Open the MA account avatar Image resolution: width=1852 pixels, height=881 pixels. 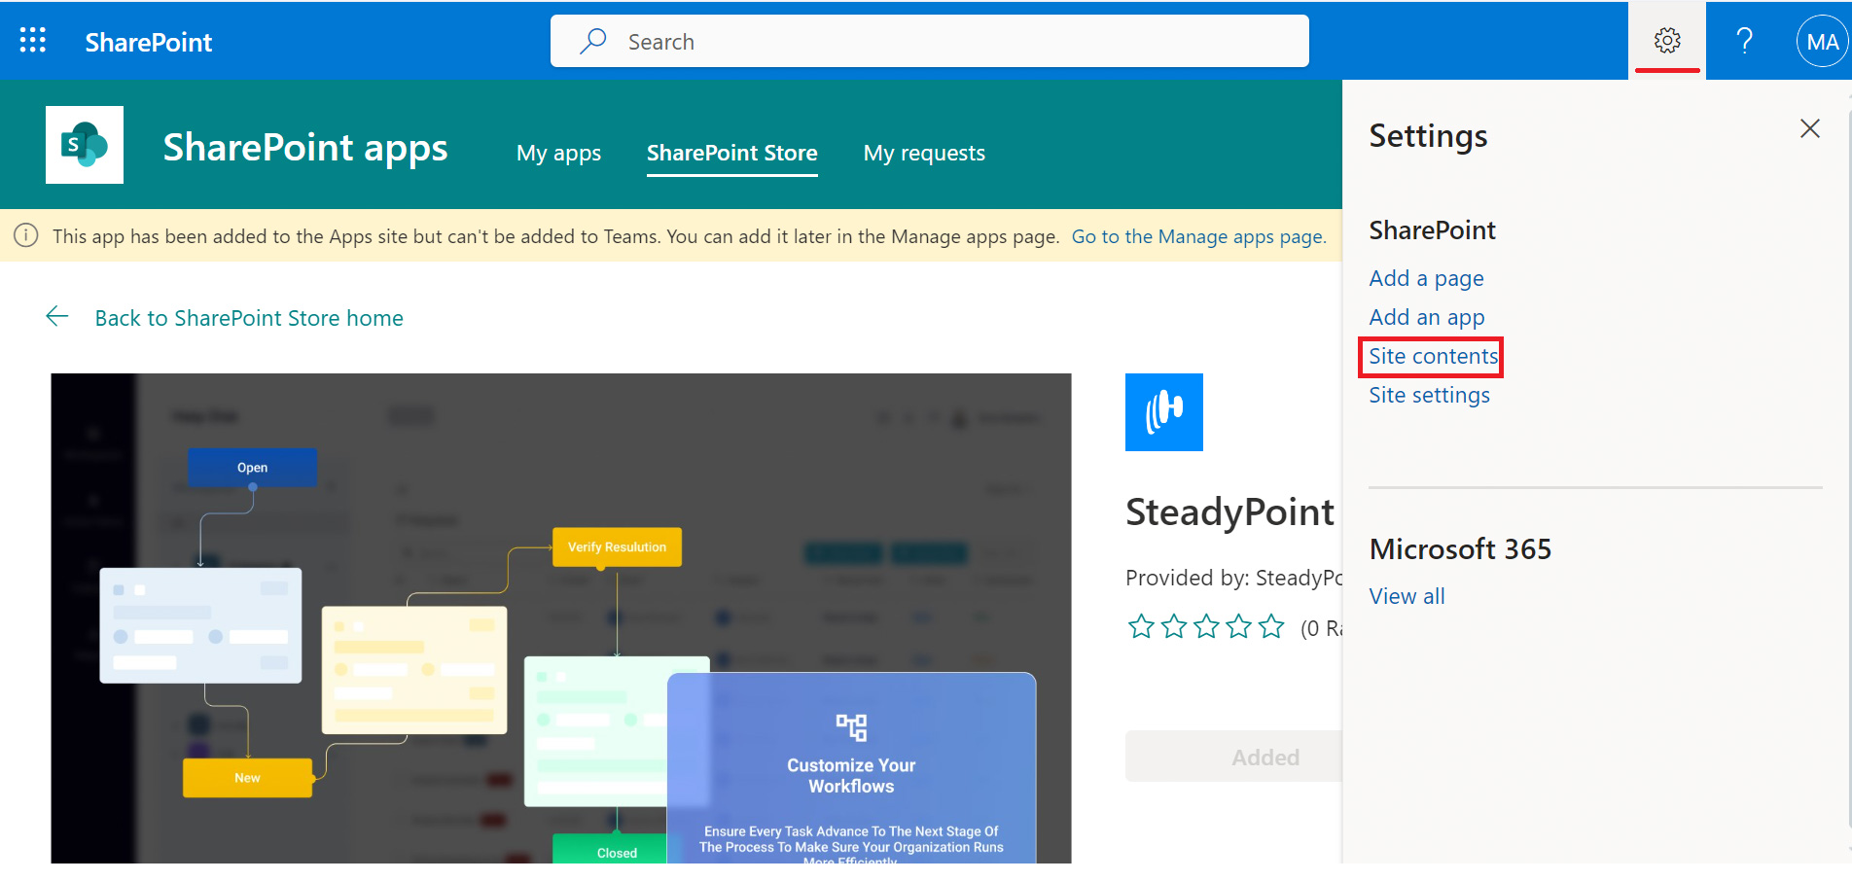[1822, 41]
